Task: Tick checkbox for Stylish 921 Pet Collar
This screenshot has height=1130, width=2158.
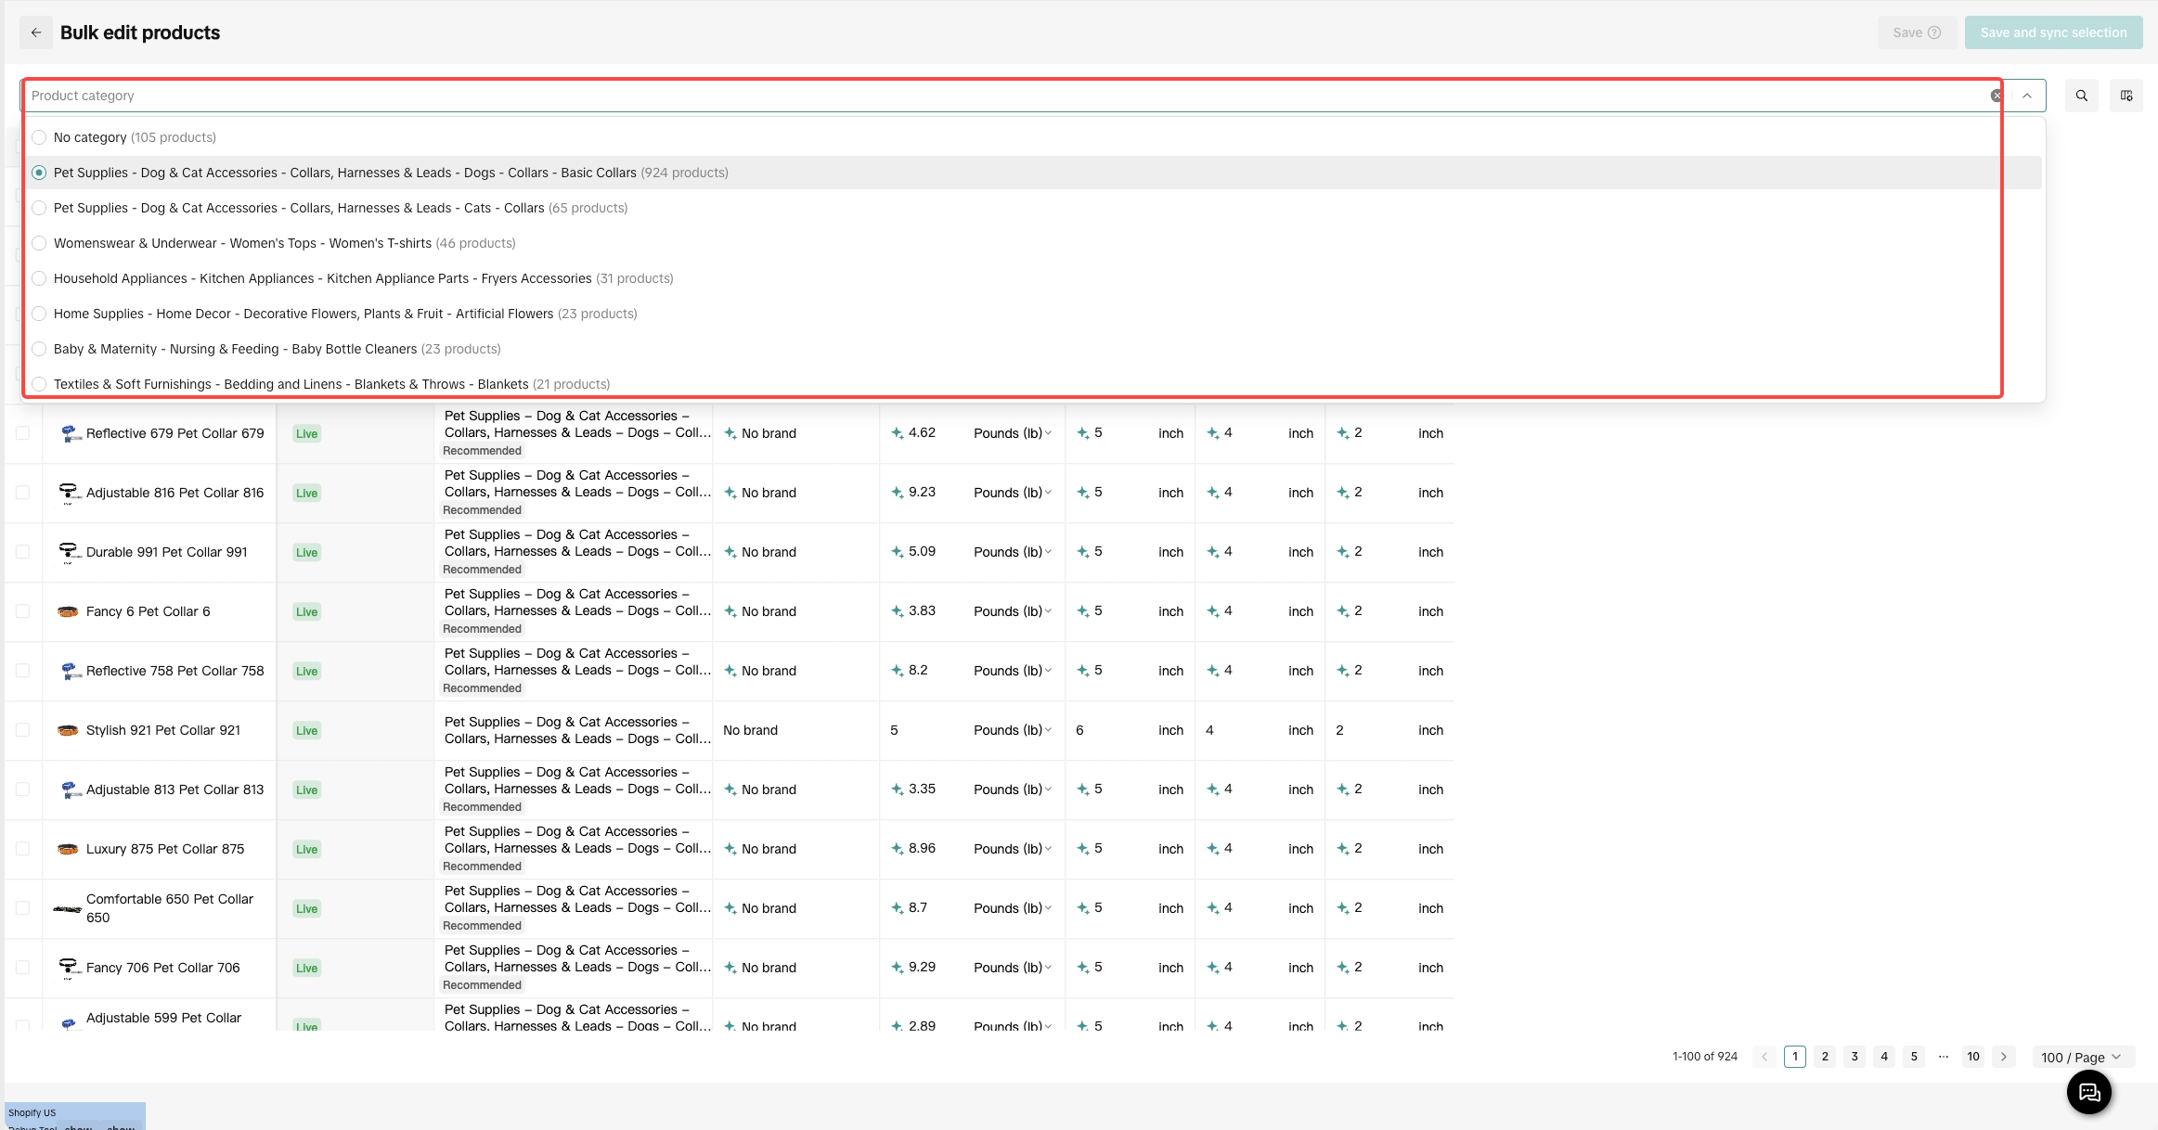Action: click(x=22, y=730)
